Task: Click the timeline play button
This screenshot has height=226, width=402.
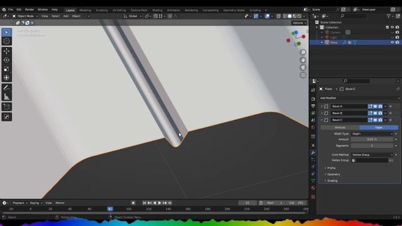Action: pos(160,203)
